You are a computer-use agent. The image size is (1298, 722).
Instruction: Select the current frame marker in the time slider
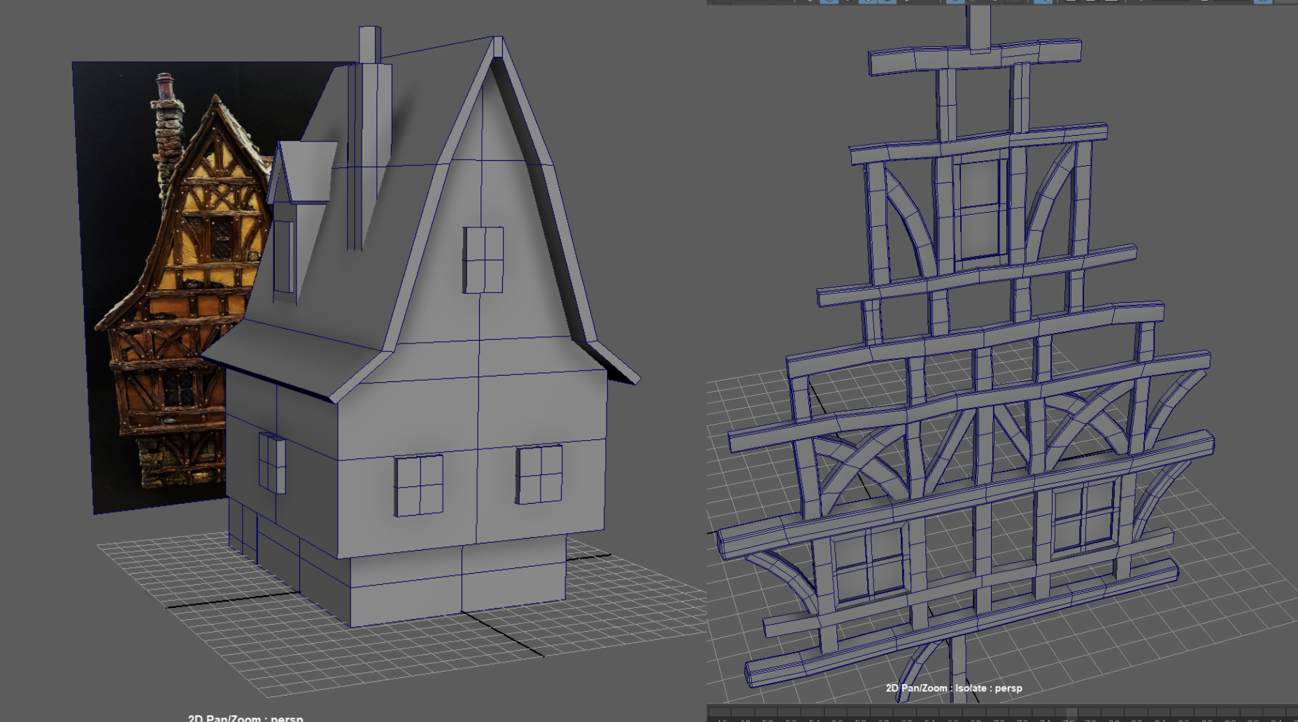click(1071, 714)
